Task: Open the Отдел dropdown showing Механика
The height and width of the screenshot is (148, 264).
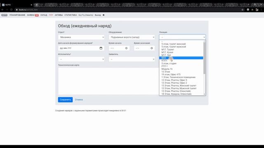Action: pyautogui.click(x=81, y=37)
